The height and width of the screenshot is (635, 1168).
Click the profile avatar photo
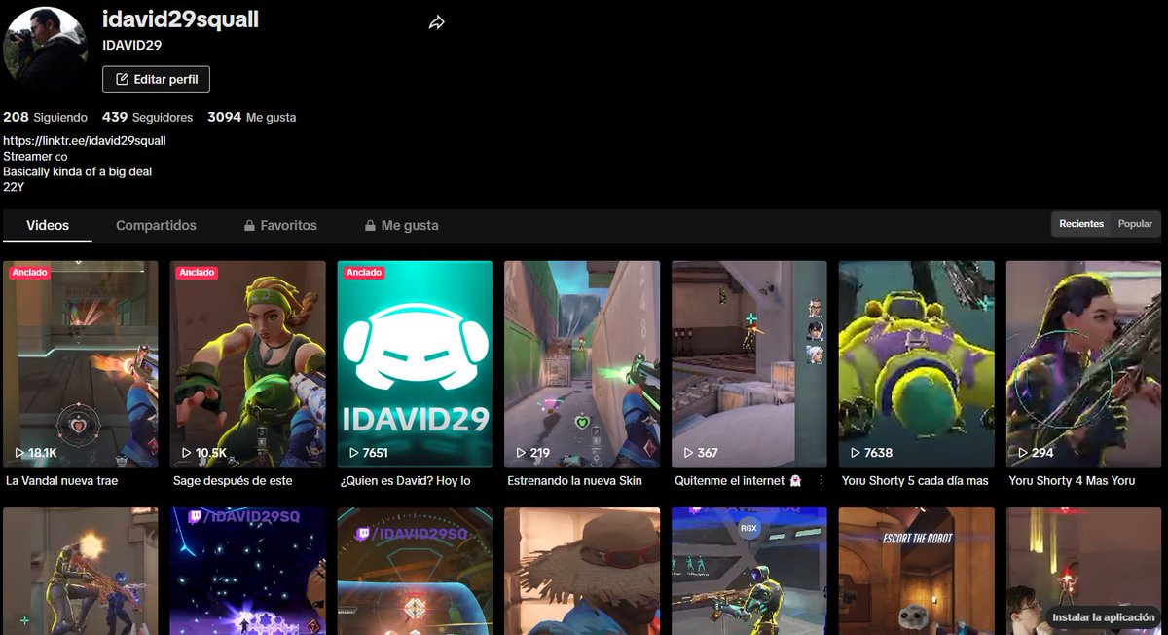click(x=46, y=48)
